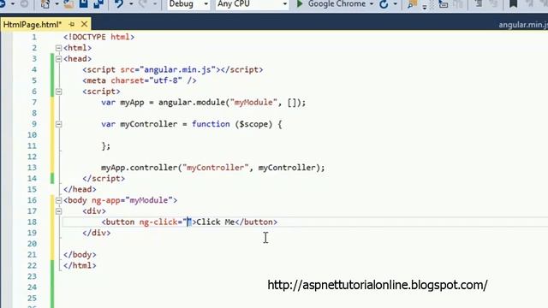The width and height of the screenshot is (548, 308).
Task: Click the closing </div> tag on line 19
Action: 97,233
